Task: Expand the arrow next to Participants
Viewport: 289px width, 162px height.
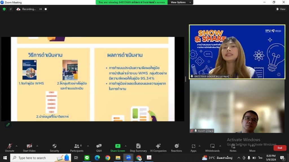Action: tap(88, 146)
